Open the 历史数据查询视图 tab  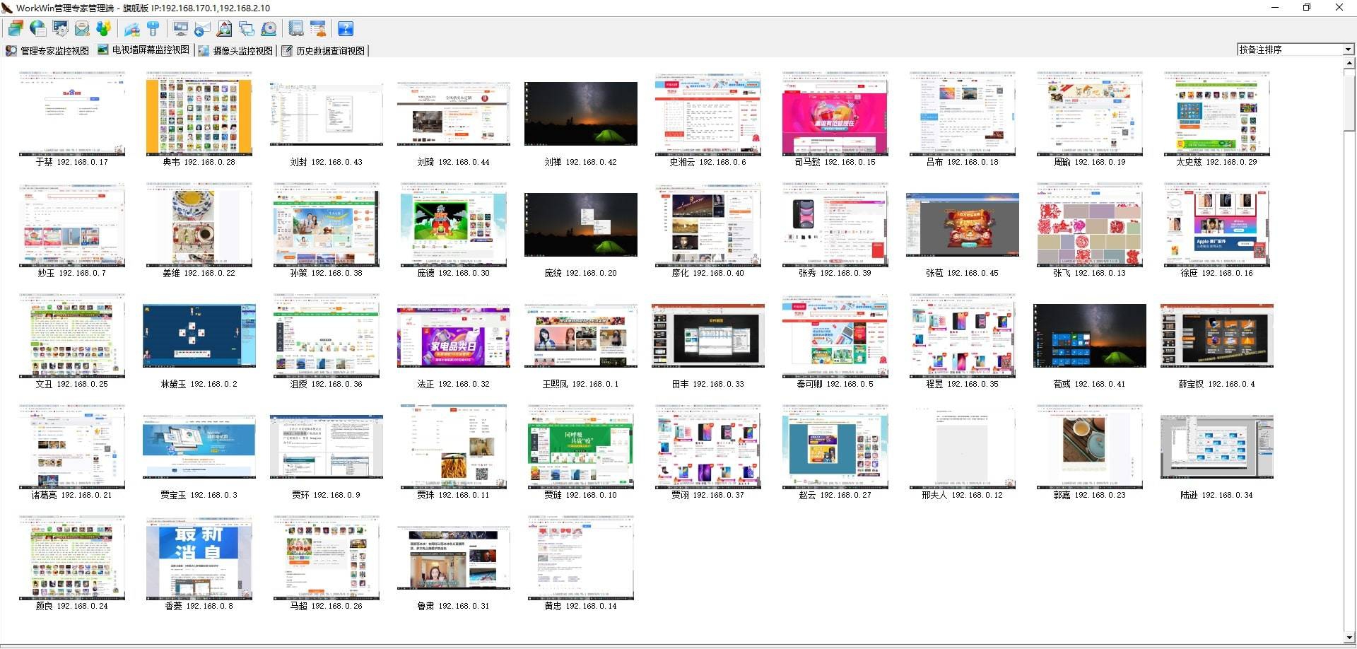pos(324,51)
